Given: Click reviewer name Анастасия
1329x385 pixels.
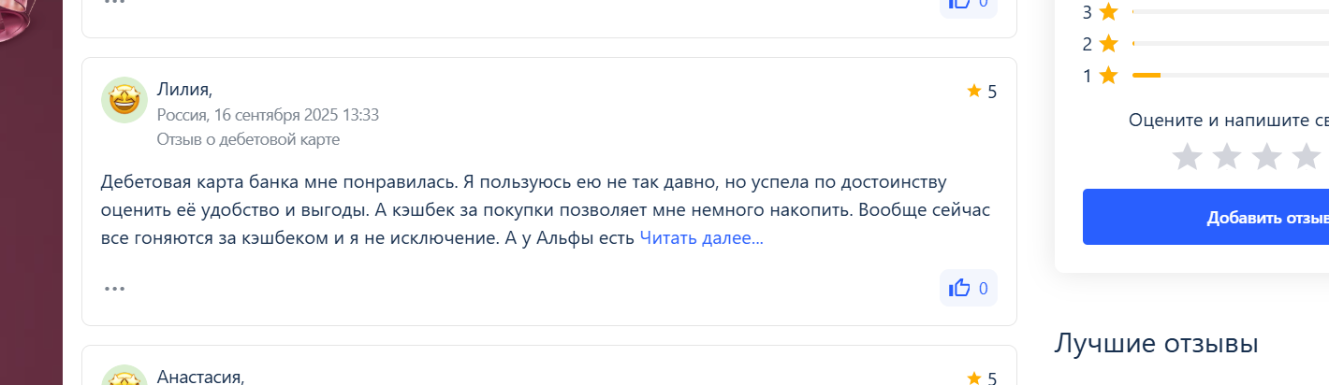Looking at the screenshot, I should (x=200, y=378).
